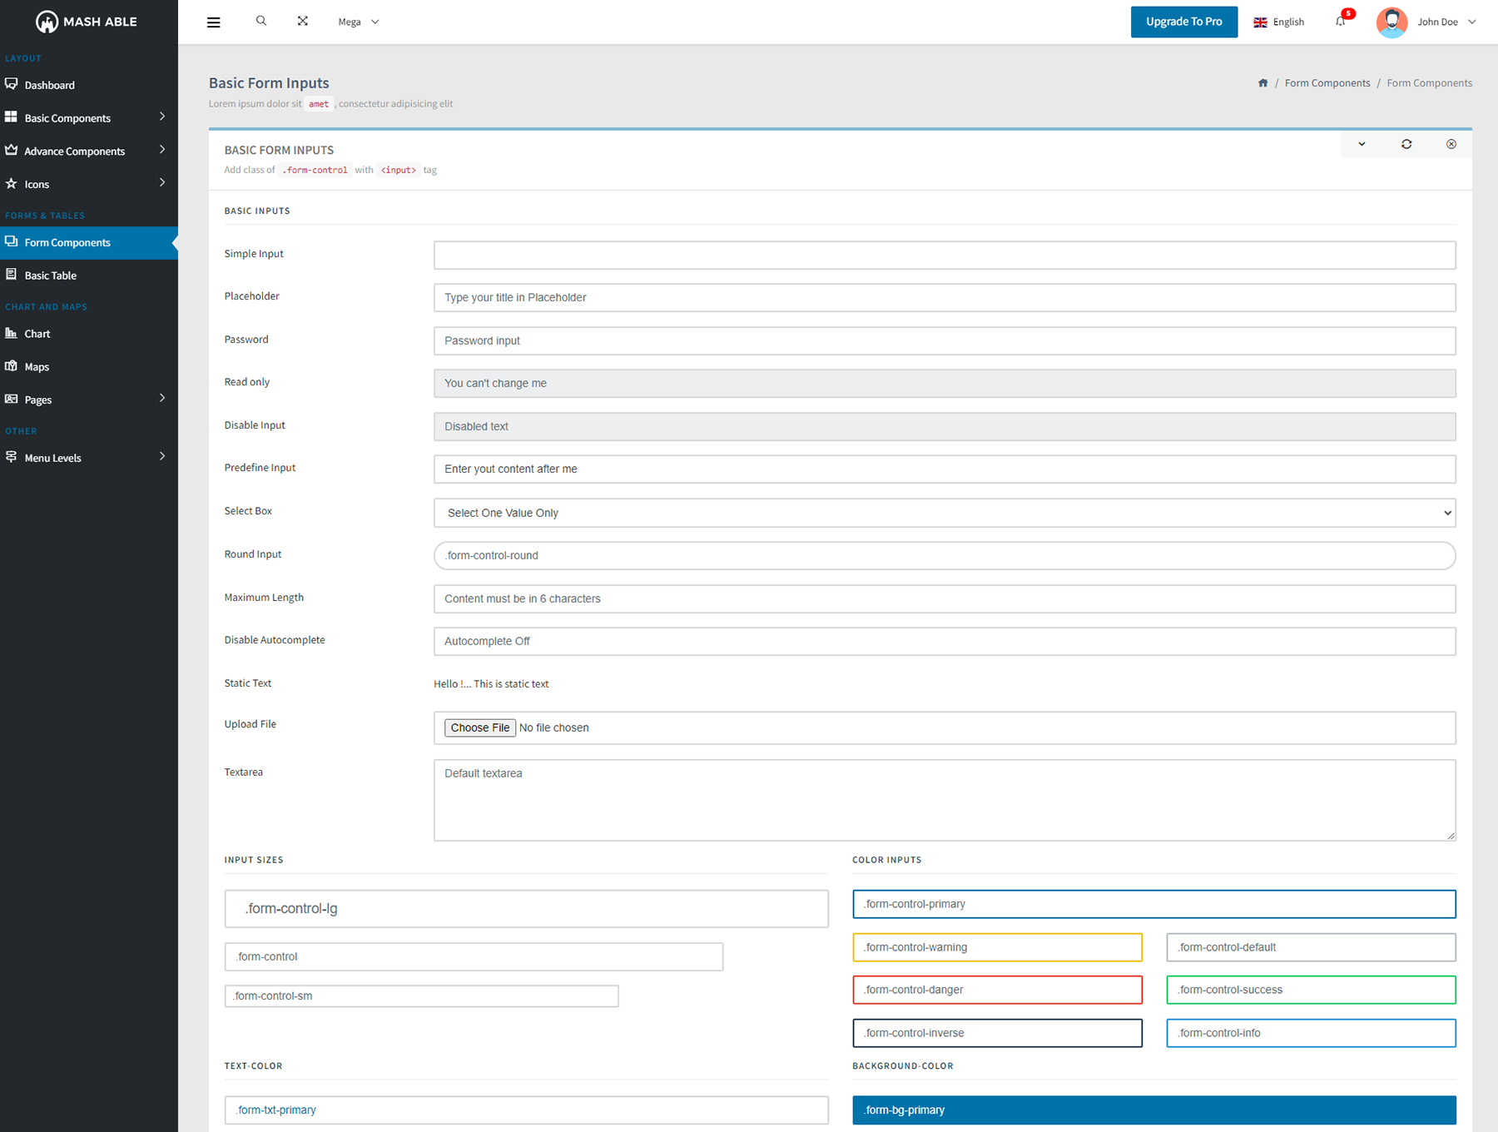Viewport: 1498px width, 1132px height.
Task: Click the Mash Able logo
Action: [87, 22]
